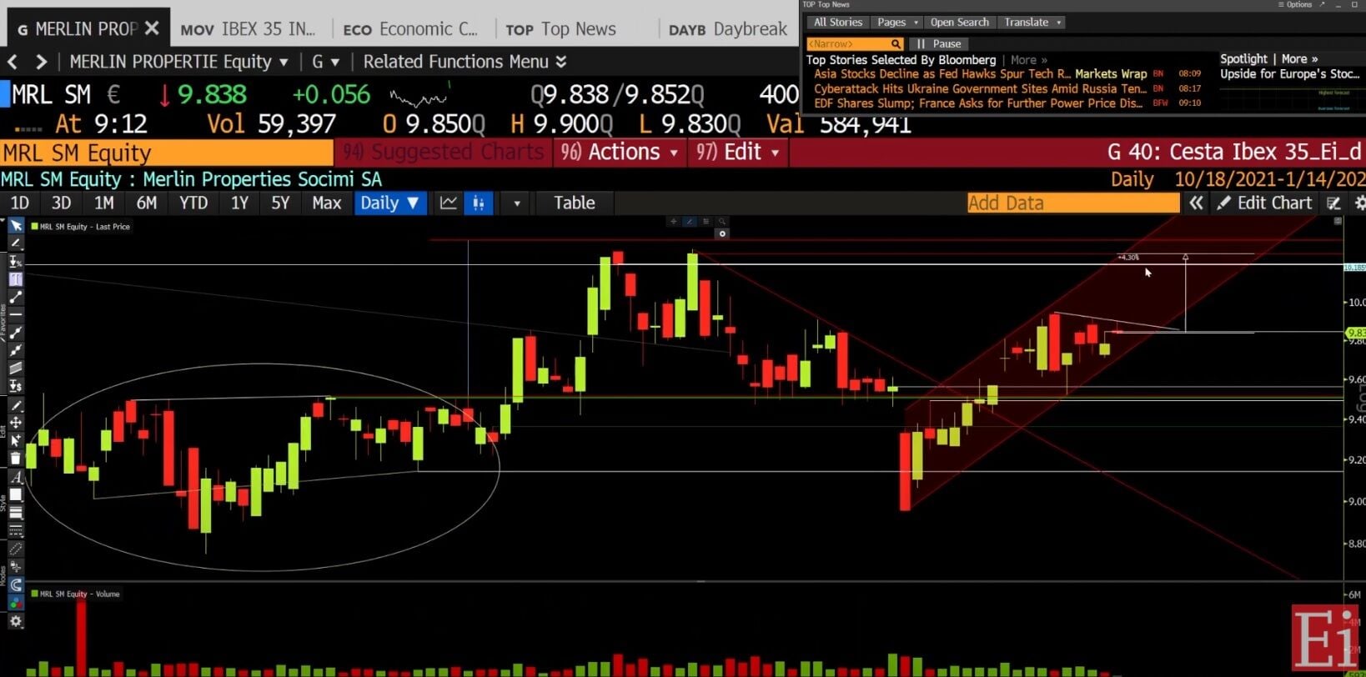This screenshot has width=1366, height=677.
Task: Select the text annotation tool
Action: coord(16,279)
